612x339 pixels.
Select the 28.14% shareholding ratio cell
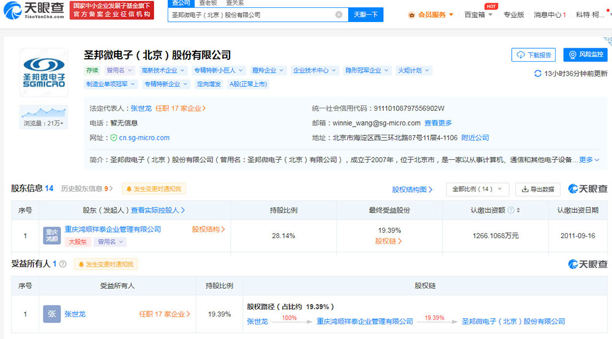pyautogui.click(x=283, y=236)
